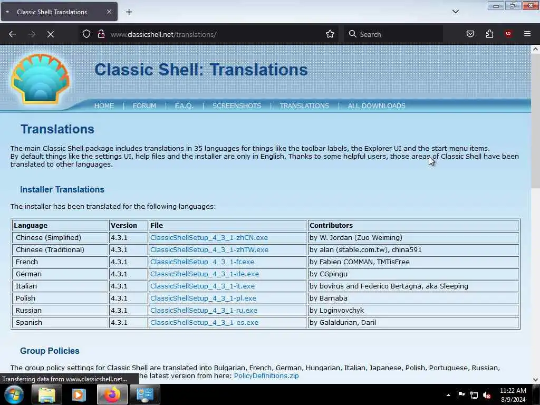Image resolution: width=540 pixels, height=405 pixels.
Task: Open the ALL DOWNLOADS navigation item
Action: point(377,105)
